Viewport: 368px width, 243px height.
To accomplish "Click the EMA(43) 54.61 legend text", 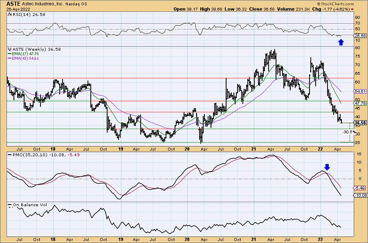I will (26, 59).
